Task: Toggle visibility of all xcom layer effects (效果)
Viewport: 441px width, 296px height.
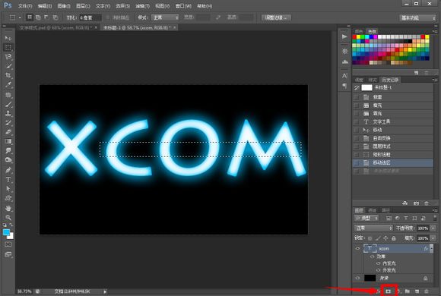Action: click(372, 257)
